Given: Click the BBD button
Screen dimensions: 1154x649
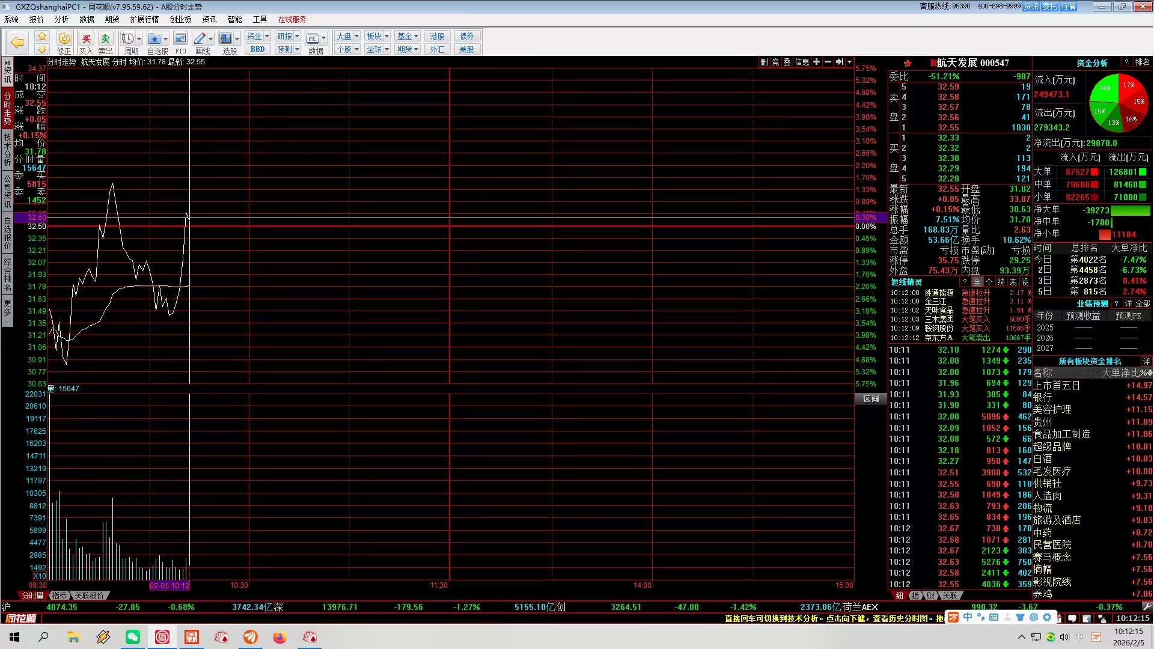Looking at the screenshot, I should pyautogui.click(x=258, y=49).
